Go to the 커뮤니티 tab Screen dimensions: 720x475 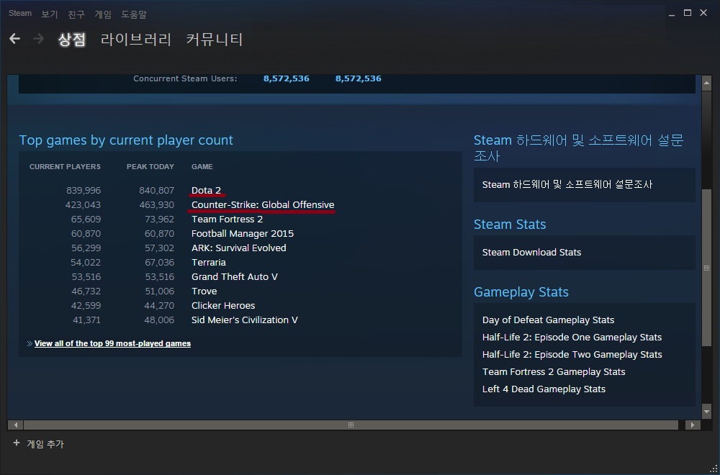215,40
